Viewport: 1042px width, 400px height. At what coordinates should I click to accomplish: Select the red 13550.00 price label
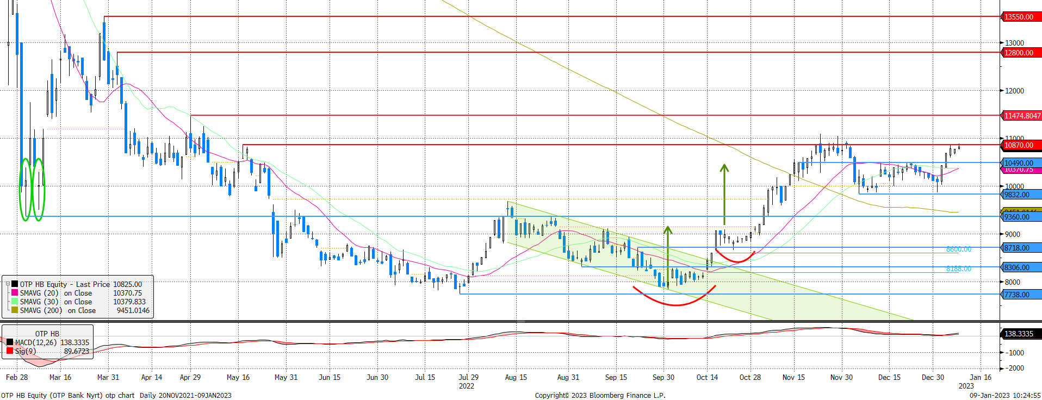[x=1021, y=17]
